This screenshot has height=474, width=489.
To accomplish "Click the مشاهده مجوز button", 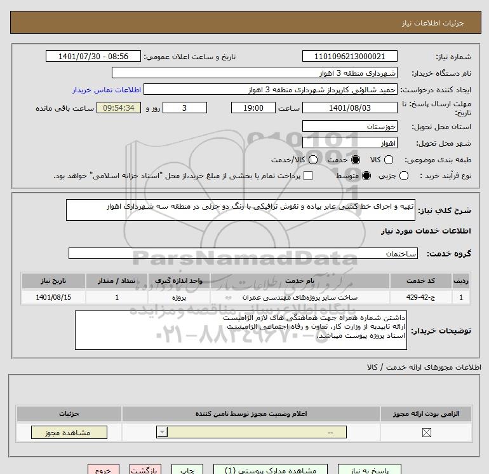I will 69,433.
